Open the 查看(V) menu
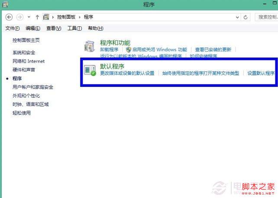Viewport: 278px width, 198px height. tap(54, 28)
